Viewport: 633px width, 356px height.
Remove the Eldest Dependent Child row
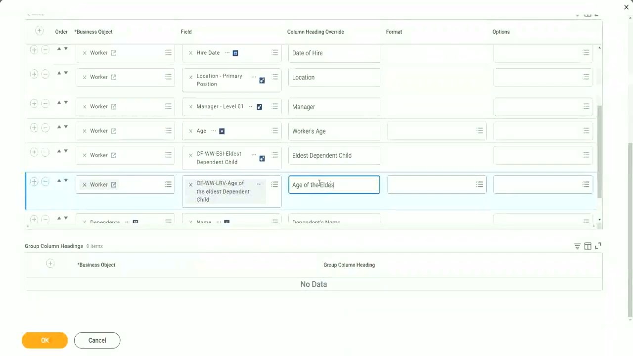pyautogui.click(x=45, y=152)
